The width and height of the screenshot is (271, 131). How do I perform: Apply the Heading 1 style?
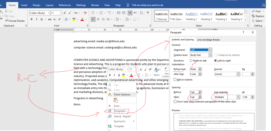[191, 16]
